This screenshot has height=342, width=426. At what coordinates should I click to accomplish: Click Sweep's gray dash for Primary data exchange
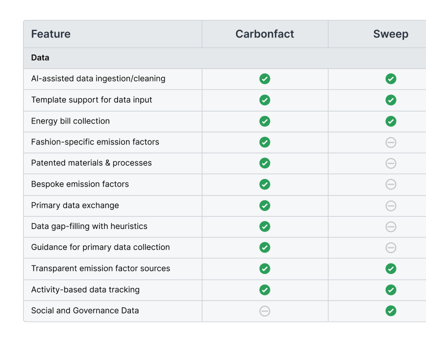point(390,205)
